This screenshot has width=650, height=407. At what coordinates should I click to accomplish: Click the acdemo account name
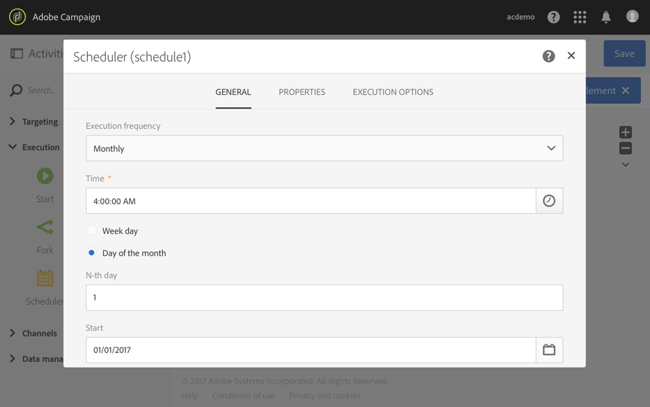[x=521, y=17]
